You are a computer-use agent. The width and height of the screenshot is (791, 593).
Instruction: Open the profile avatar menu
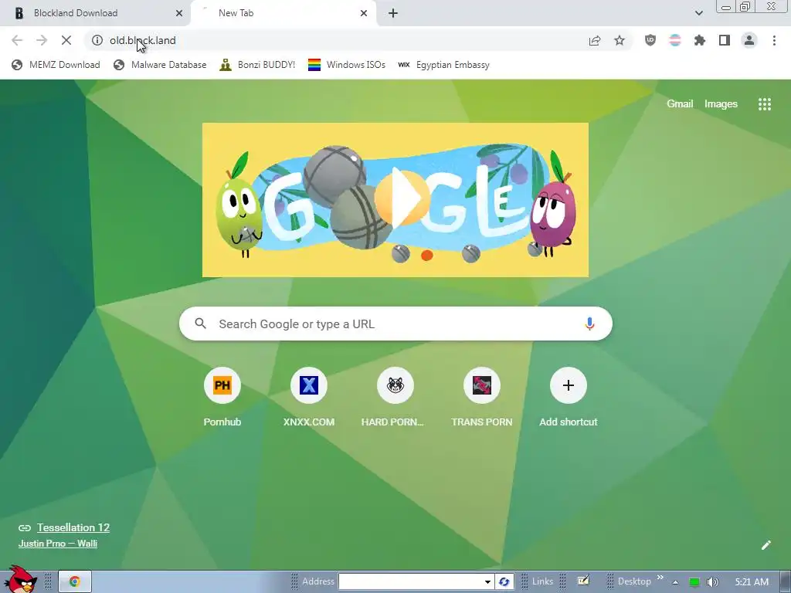click(749, 40)
